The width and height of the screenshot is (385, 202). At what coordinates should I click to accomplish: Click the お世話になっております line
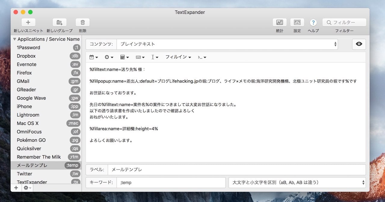click(x=113, y=93)
